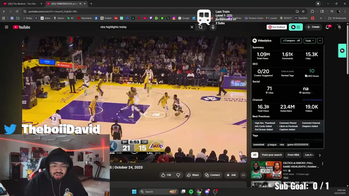This screenshot has height=196, width=349.
Task: Open the Chrome media control icon
Action: 332,11
